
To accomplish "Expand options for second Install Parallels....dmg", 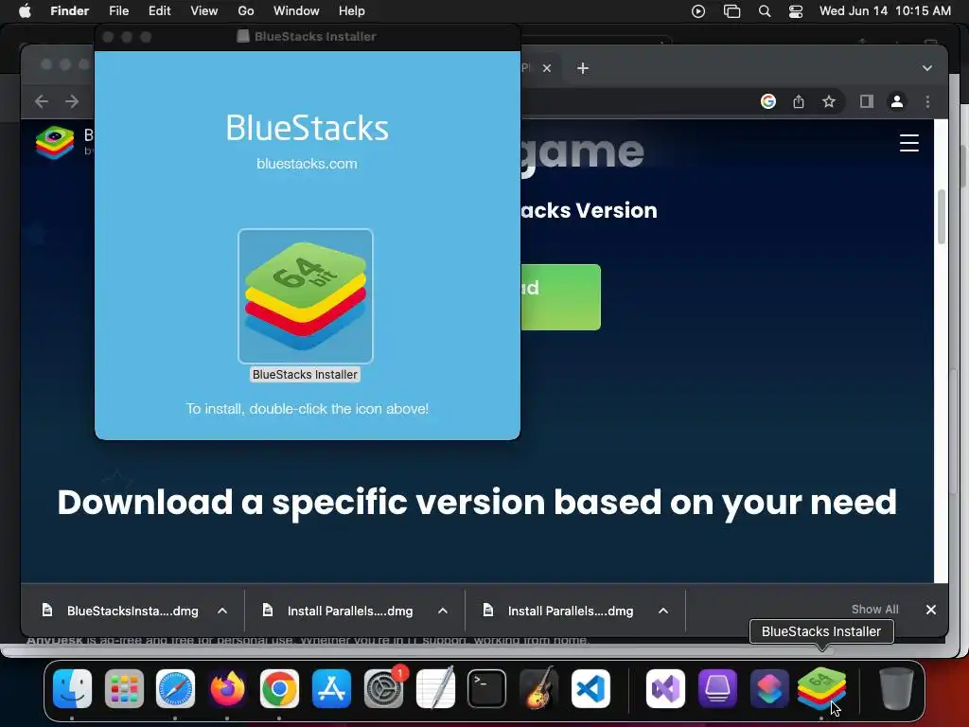I will (663, 611).
